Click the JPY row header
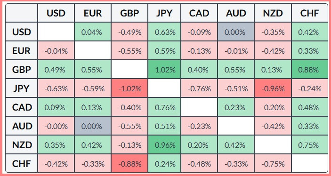 (22, 88)
